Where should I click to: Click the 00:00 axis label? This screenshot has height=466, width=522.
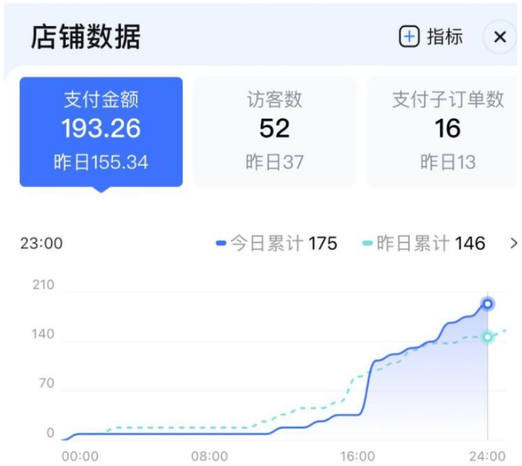click(x=80, y=456)
